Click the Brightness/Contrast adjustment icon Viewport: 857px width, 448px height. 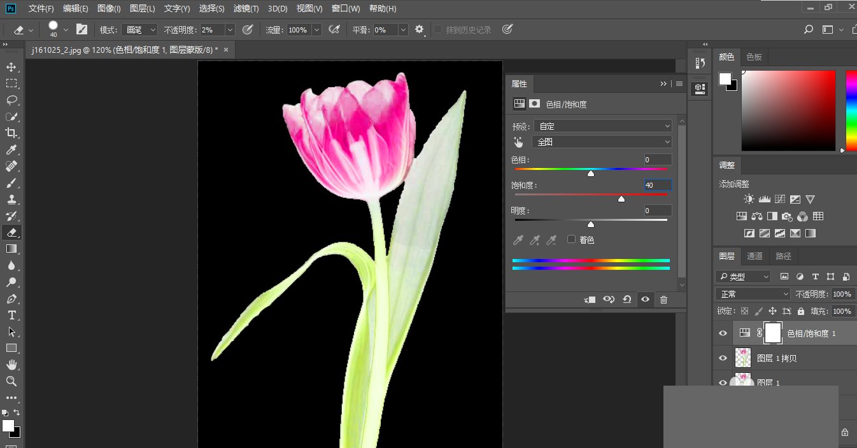click(x=749, y=199)
